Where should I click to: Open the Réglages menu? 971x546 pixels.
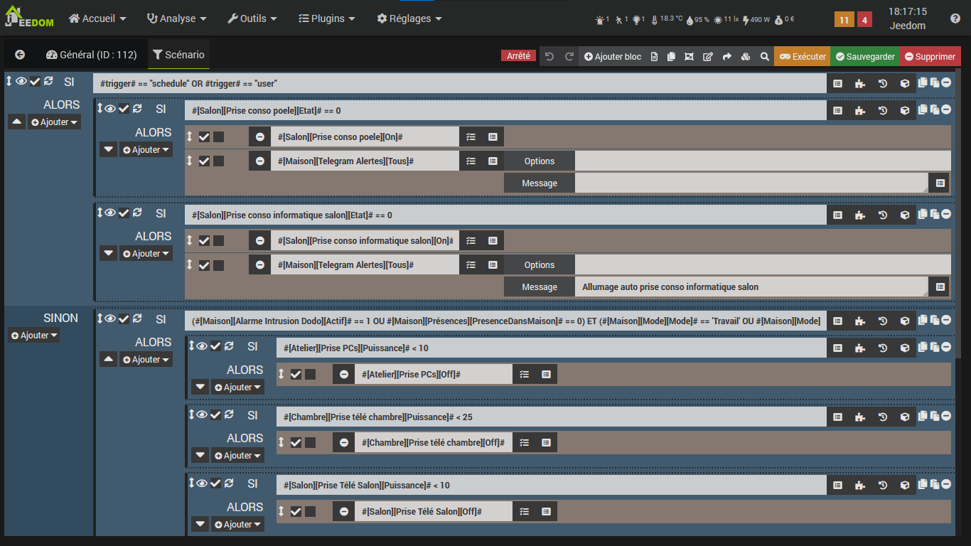pyautogui.click(x=409, y=18)
